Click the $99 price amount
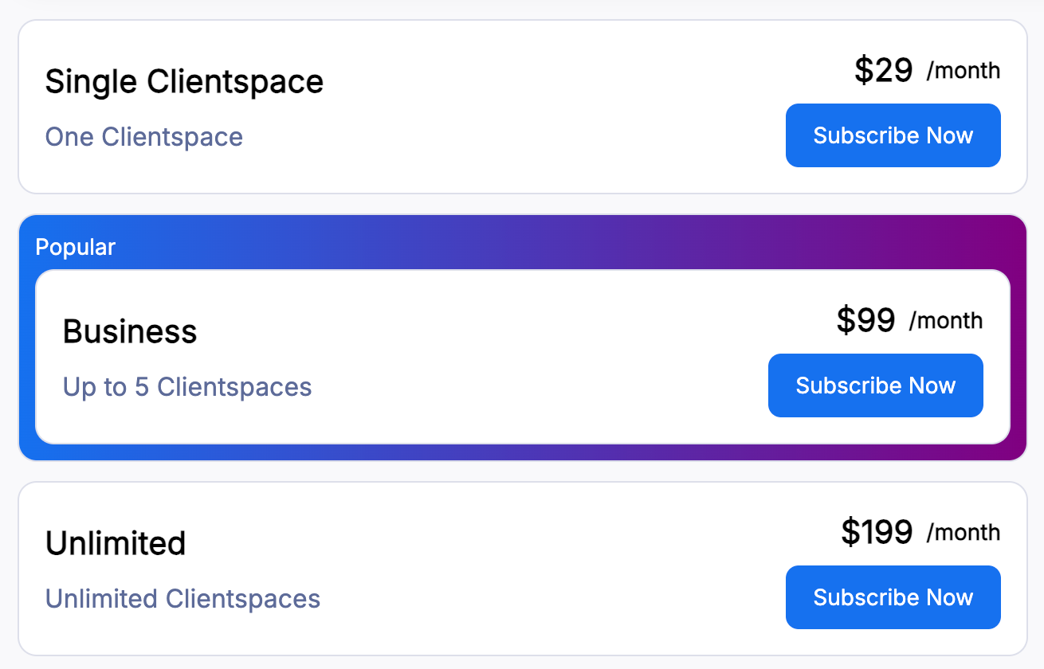1044x669 pixels. (865, 320)
